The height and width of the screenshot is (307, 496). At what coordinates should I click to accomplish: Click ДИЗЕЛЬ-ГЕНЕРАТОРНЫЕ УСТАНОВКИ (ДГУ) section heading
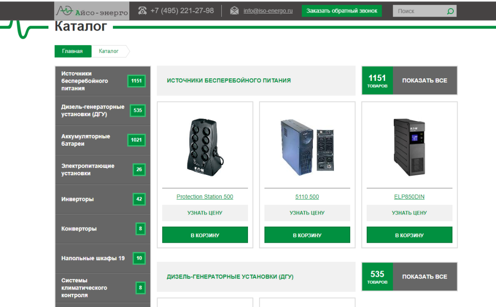coord(230,276)
